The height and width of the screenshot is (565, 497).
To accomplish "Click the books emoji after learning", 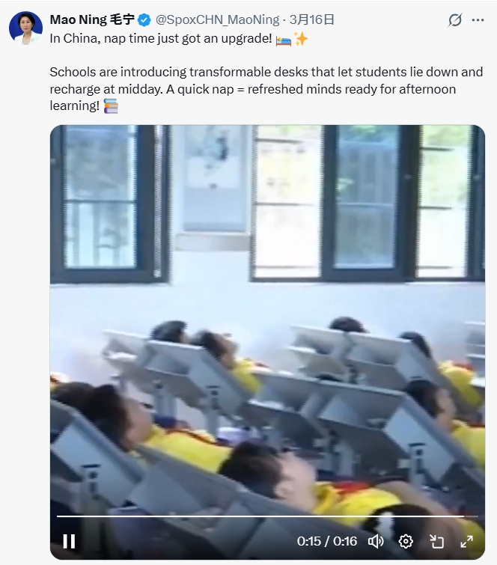I will pyautogui.click(x=111, y=106).
